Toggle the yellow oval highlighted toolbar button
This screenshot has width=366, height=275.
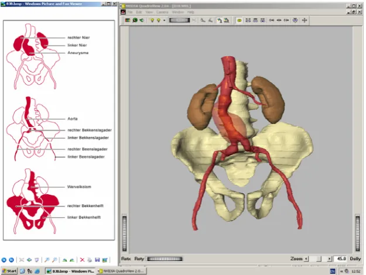tap(240, 20)
